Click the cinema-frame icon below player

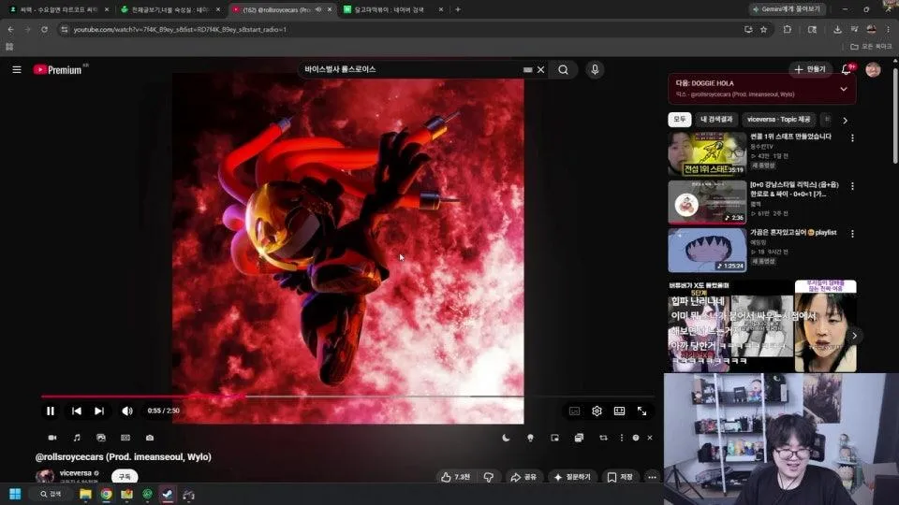pyautogui.click(x=125, y=438)
